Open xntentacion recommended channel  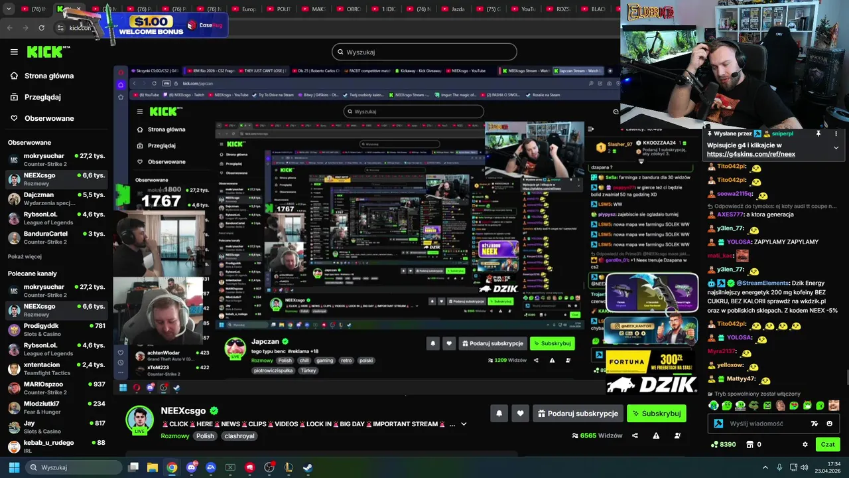coord(56,368)
